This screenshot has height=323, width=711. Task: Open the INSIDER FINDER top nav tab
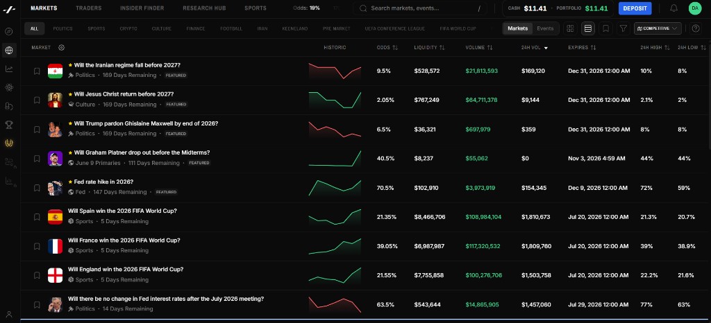(x=142, y=8)
